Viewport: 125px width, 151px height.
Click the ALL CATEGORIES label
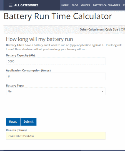tap(26, 5)
